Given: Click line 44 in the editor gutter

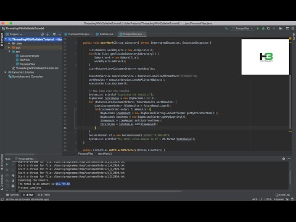Looking at the screenshot, I should tap(65, 128).
